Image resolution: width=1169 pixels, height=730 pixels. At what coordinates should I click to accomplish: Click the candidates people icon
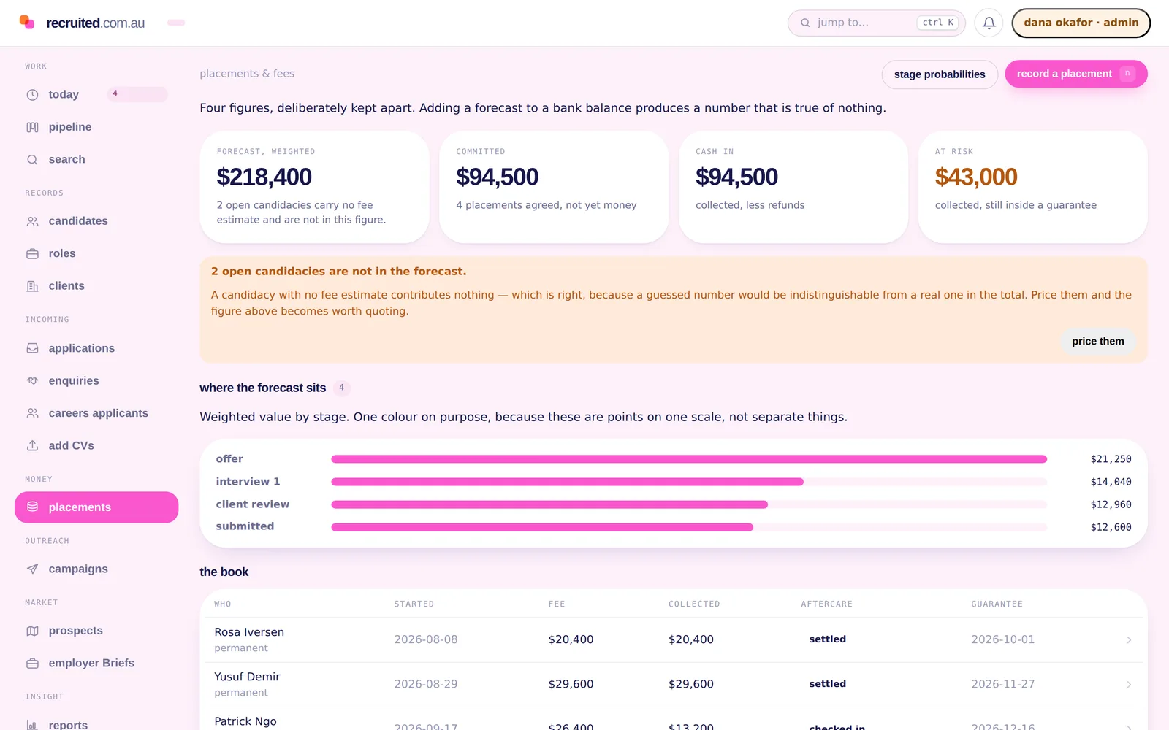32,221
